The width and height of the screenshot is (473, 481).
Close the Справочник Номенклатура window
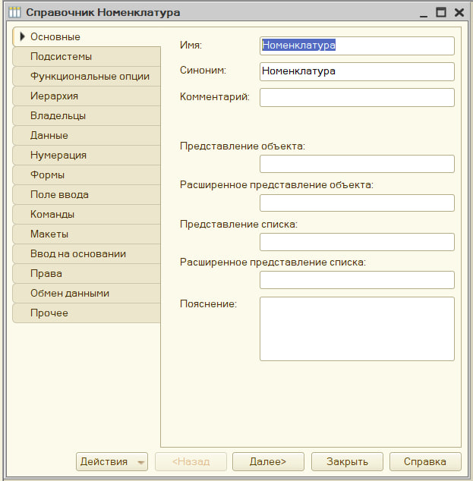coord(459,12)
